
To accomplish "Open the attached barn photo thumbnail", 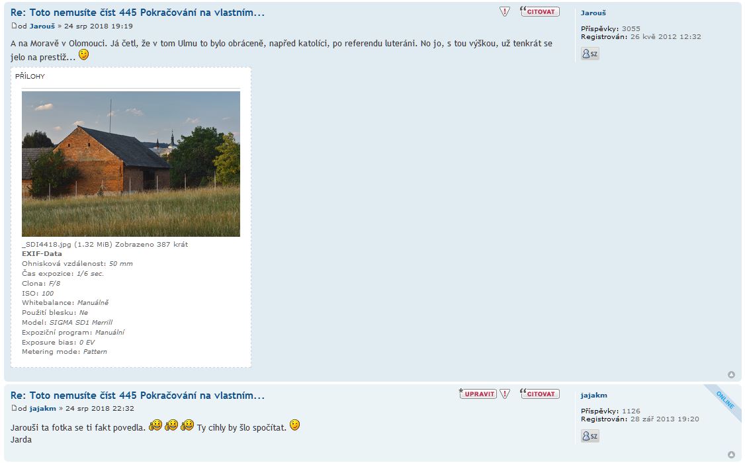I will (x=130, y=164).
